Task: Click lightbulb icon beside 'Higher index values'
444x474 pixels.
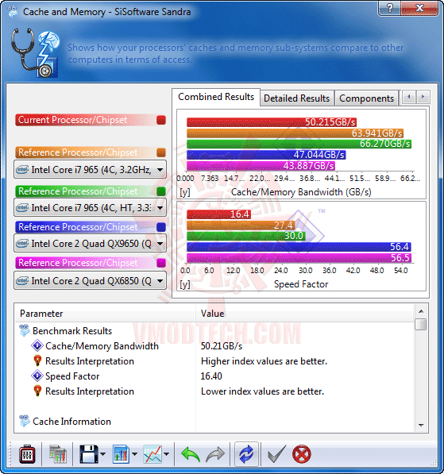Action: coord(37,360)
